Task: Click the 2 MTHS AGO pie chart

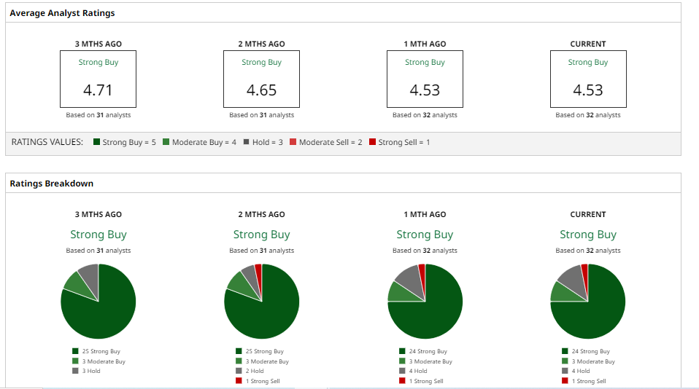Action: click(x=262, y=302)
